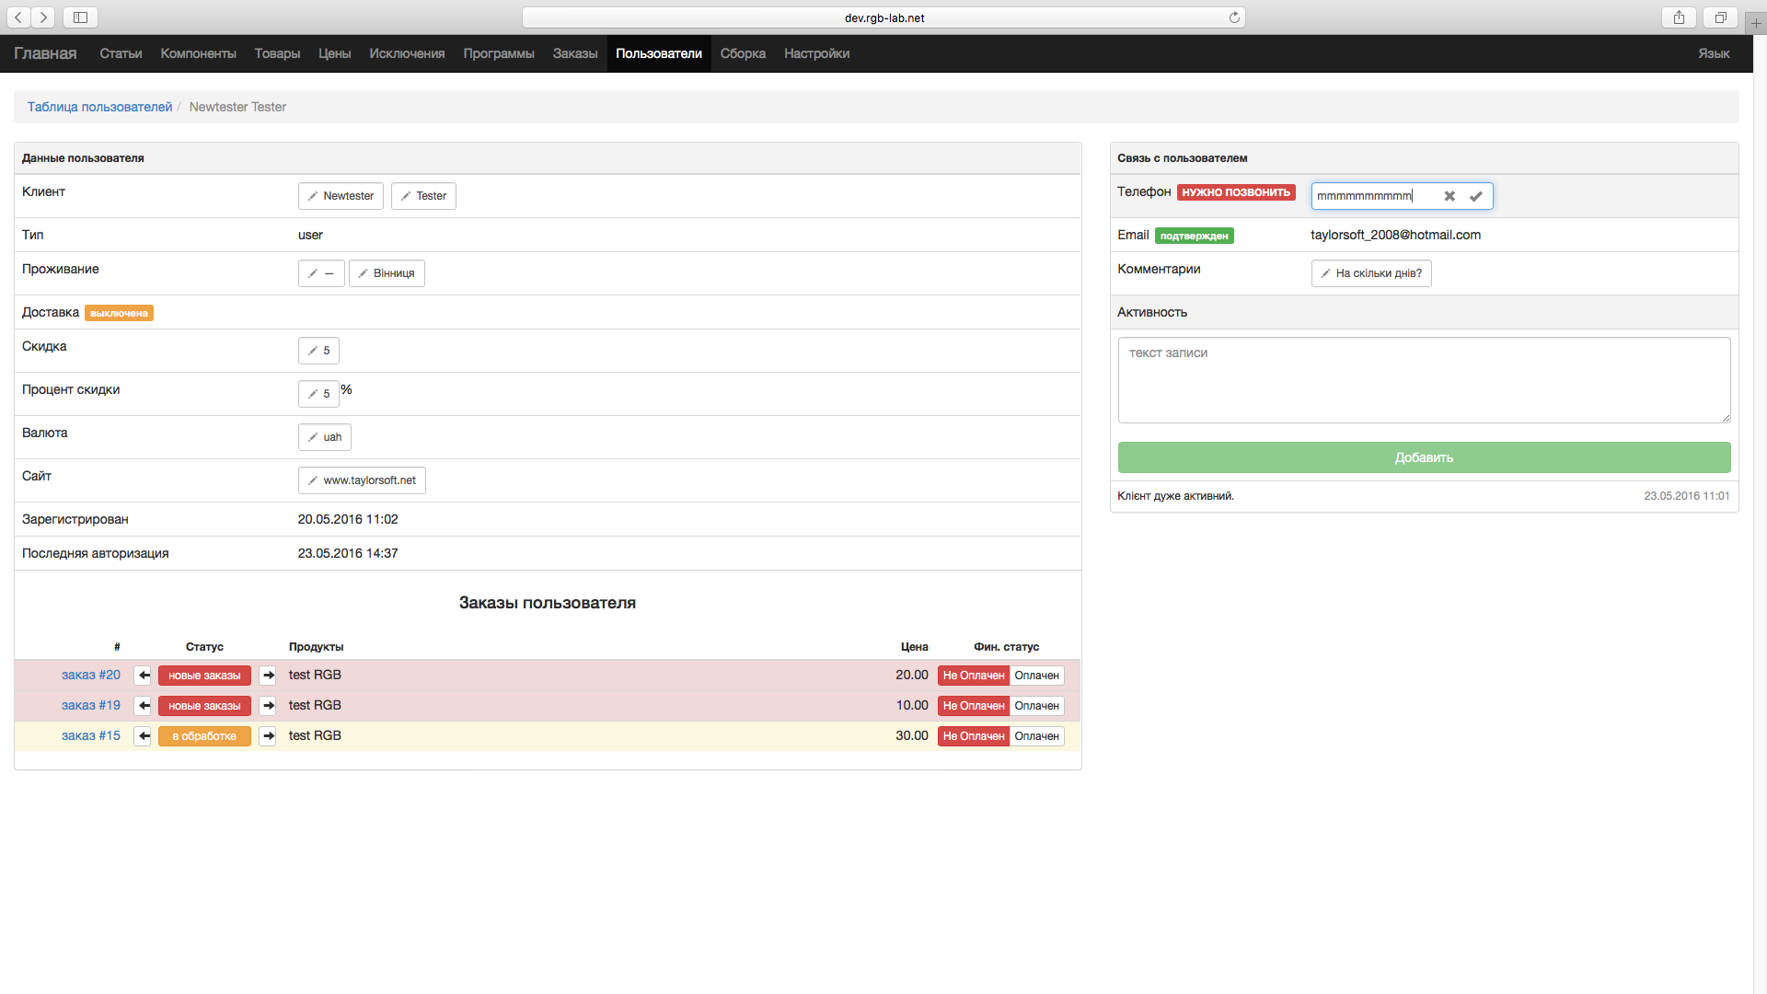Open the Язык language menu

[1713, 53]
